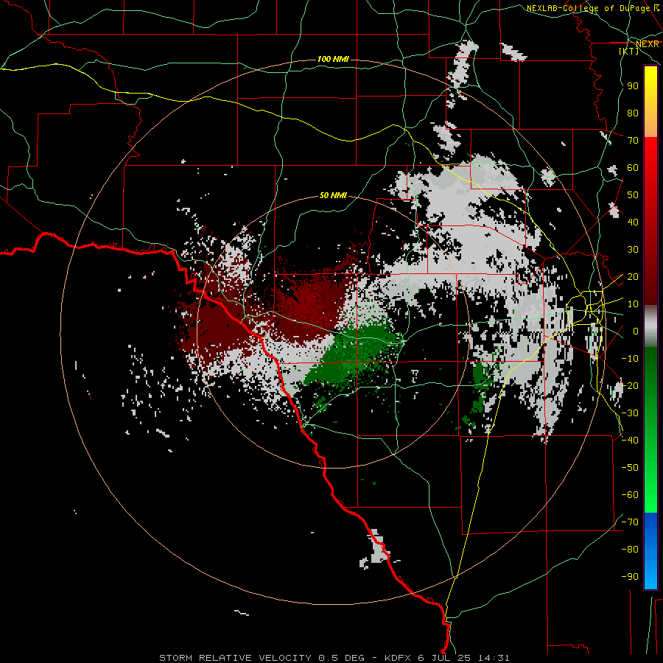Image resolution: width=663 pixels, height=663 pixels.
Task: Select the positive 10 scale label
Action: tap(633, 304)
